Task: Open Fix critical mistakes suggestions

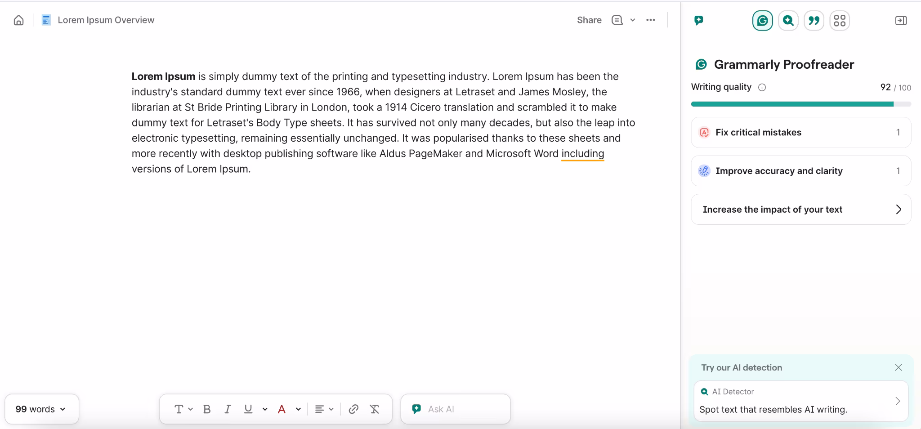Action: [x=801, y=132]
